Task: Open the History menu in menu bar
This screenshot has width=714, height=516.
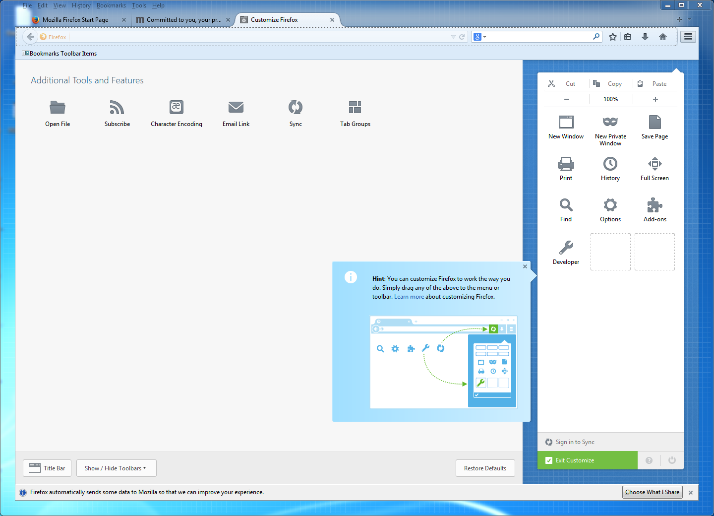Action: [x=81, y=5]
